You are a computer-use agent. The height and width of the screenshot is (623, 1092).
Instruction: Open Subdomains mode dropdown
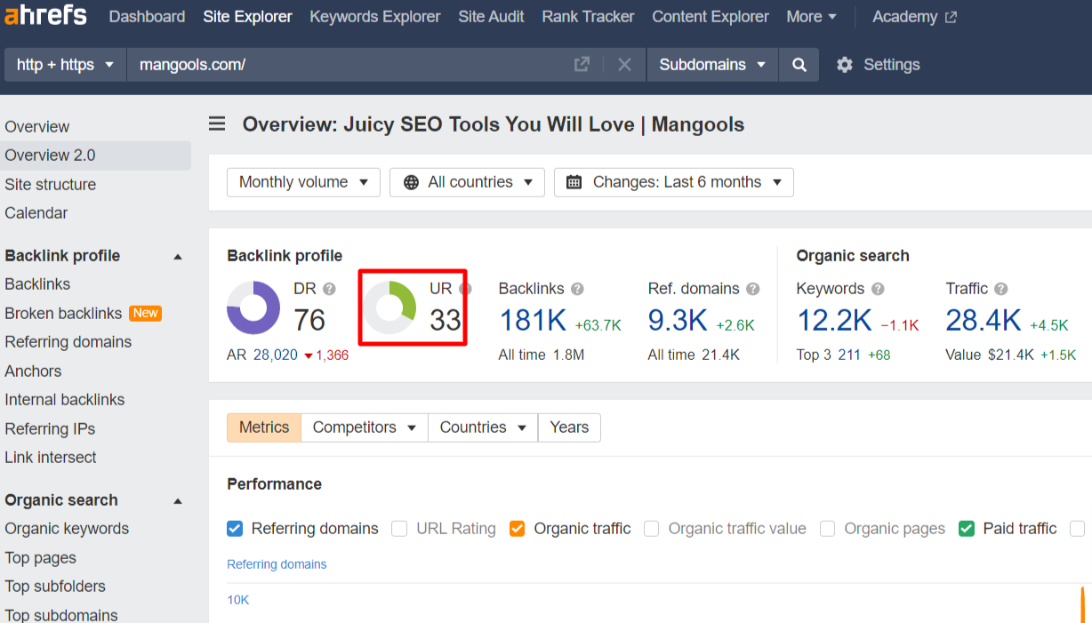[712, 65]
